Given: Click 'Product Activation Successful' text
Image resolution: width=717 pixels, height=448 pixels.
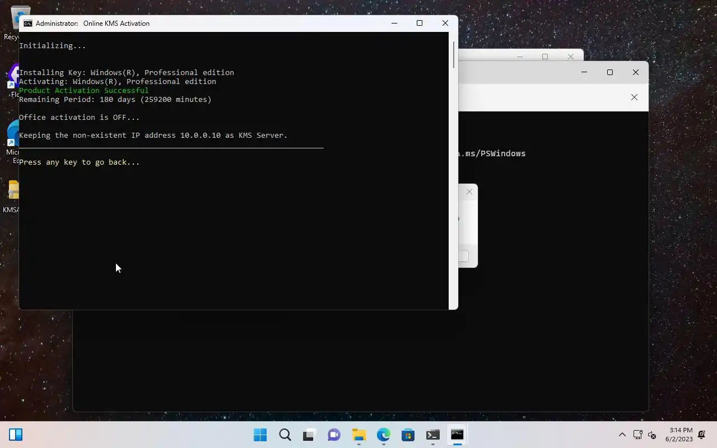Looking at the screenshot, I should point(84,90).
